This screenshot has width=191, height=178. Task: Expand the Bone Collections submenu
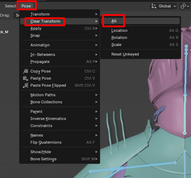pyautogui.click(x=60, y=102)
